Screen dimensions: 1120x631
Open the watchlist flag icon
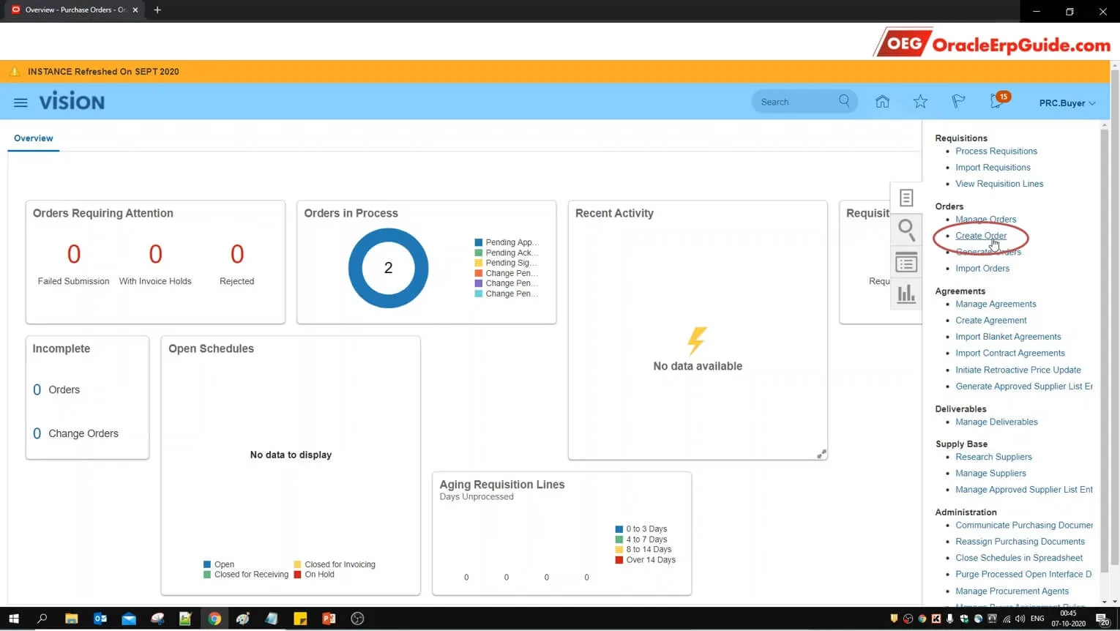point(958,102)
